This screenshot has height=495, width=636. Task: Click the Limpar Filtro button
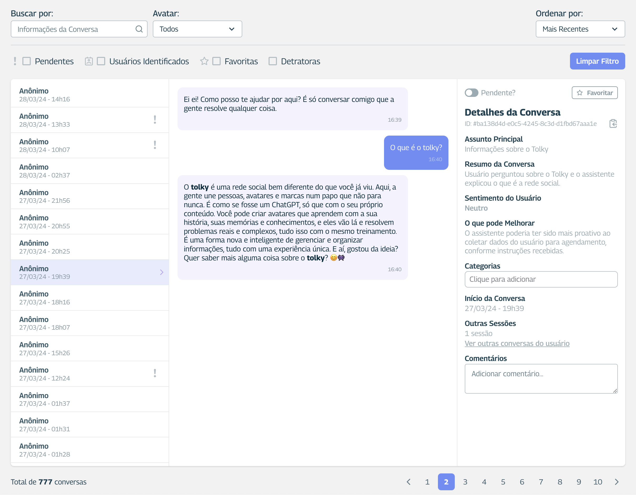point(597,61)
